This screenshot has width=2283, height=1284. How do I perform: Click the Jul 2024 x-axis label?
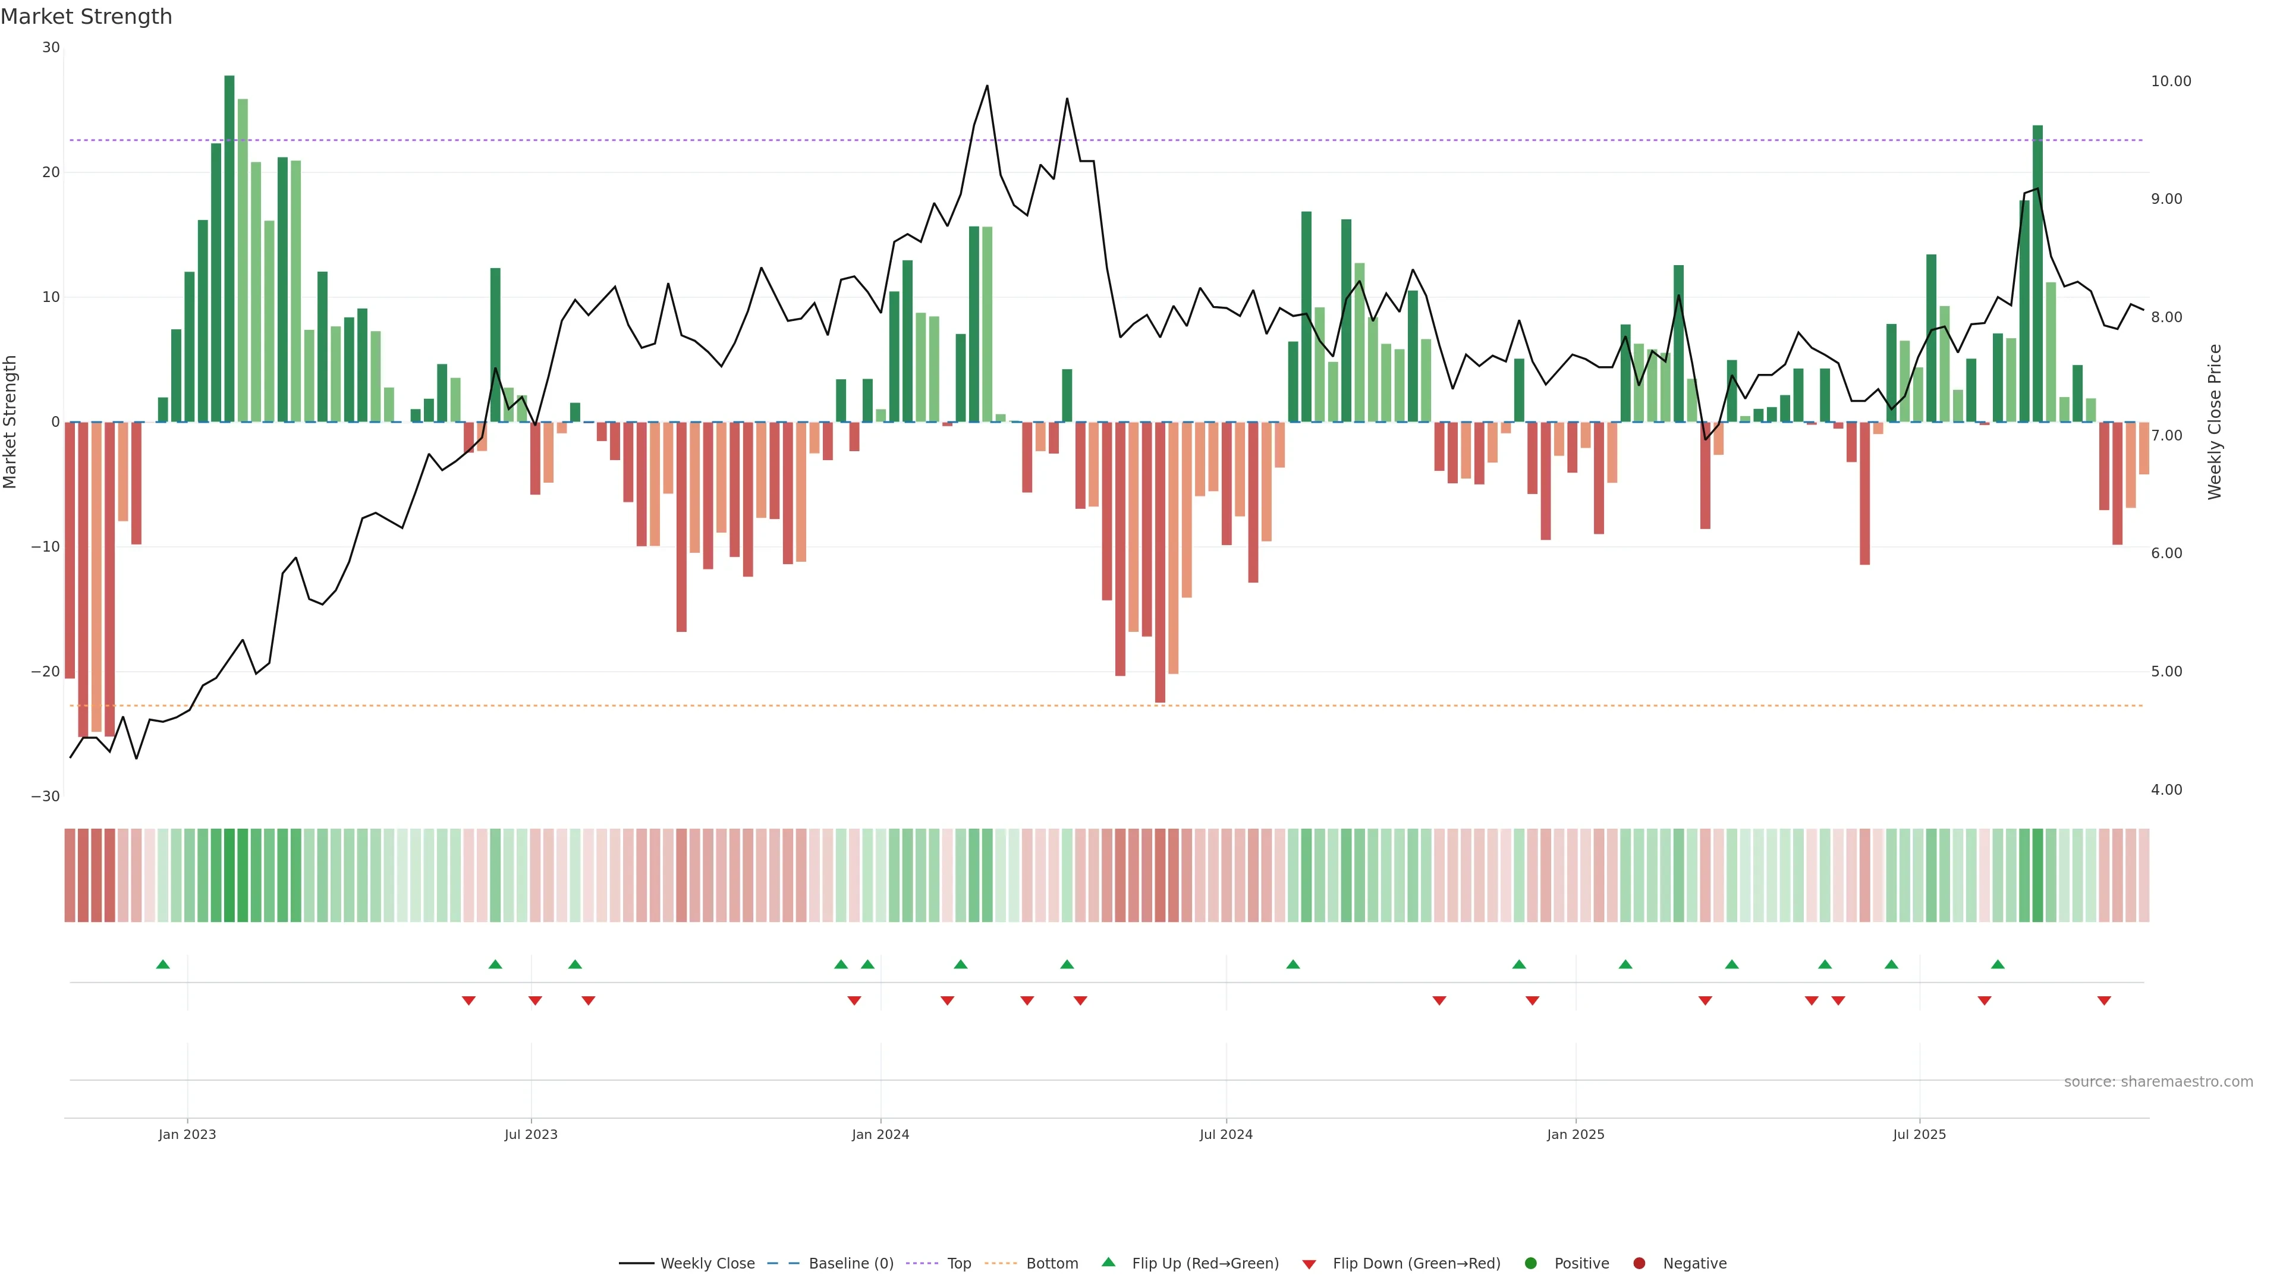coord(1226,1134)
